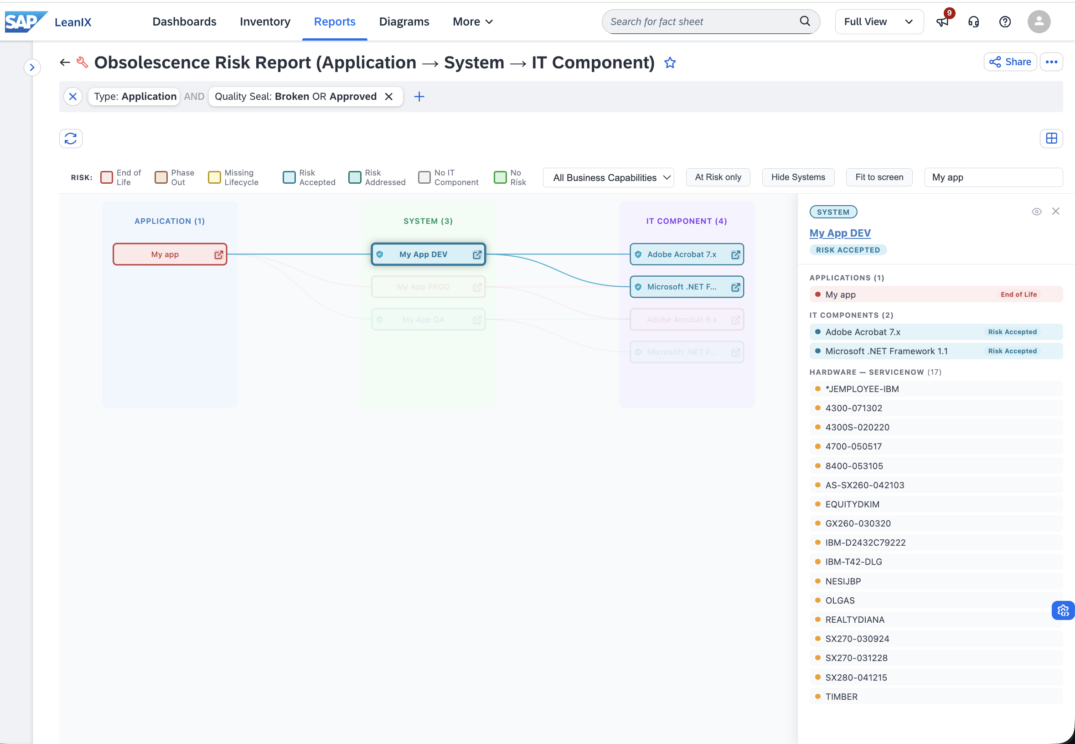Open My App QA external link icon
This screenshot has height=744, width=1075.
[477, 320]
